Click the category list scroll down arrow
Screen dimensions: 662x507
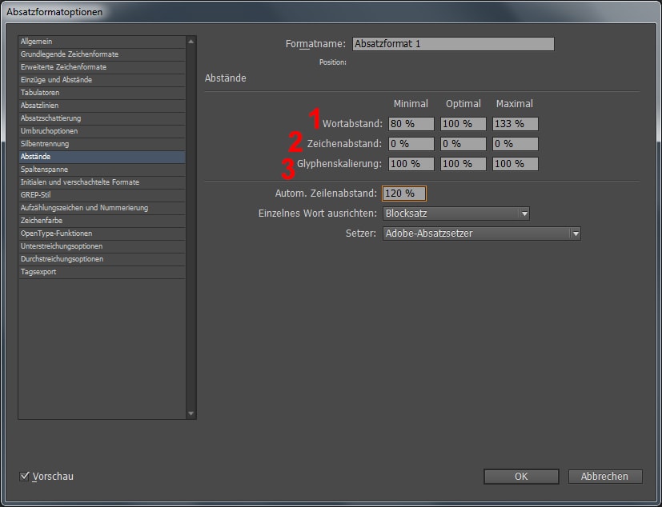point(191,413)
